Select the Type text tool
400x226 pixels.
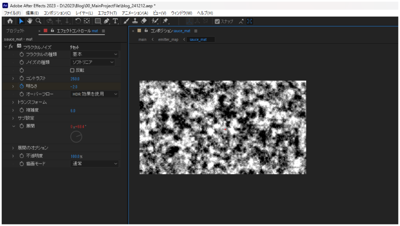coord(115,21)
